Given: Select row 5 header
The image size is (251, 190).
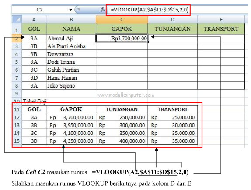Looking at the screenshot, I should click(17, 62).
